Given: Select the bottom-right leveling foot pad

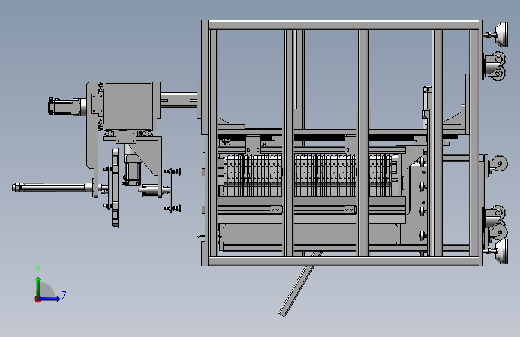Looking at the screenshot, I should click(x=503, y=251).
